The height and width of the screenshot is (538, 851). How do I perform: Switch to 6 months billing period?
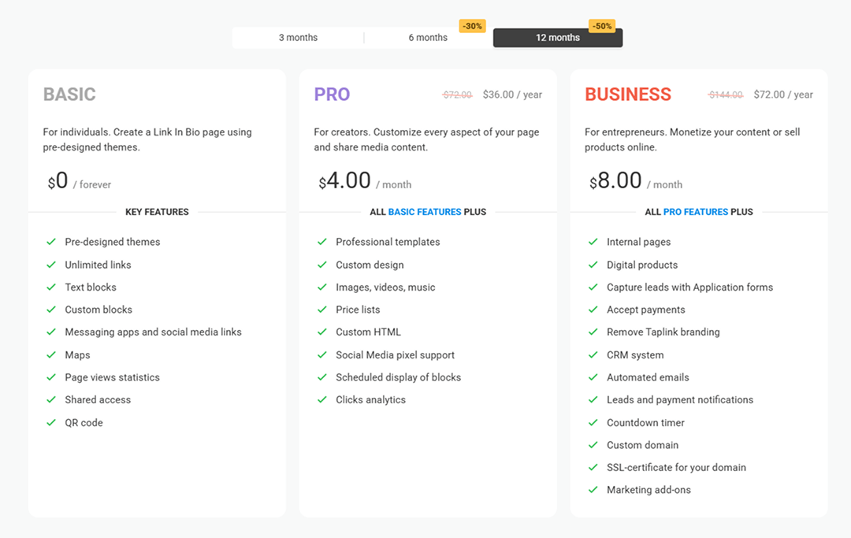428,38
